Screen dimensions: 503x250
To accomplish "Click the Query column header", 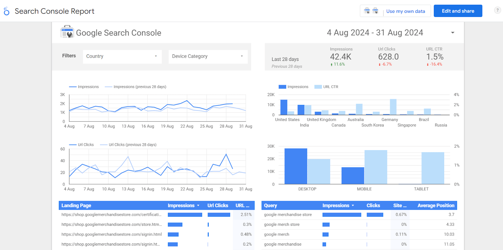I will pyautogui.click(x=270, y=206).
